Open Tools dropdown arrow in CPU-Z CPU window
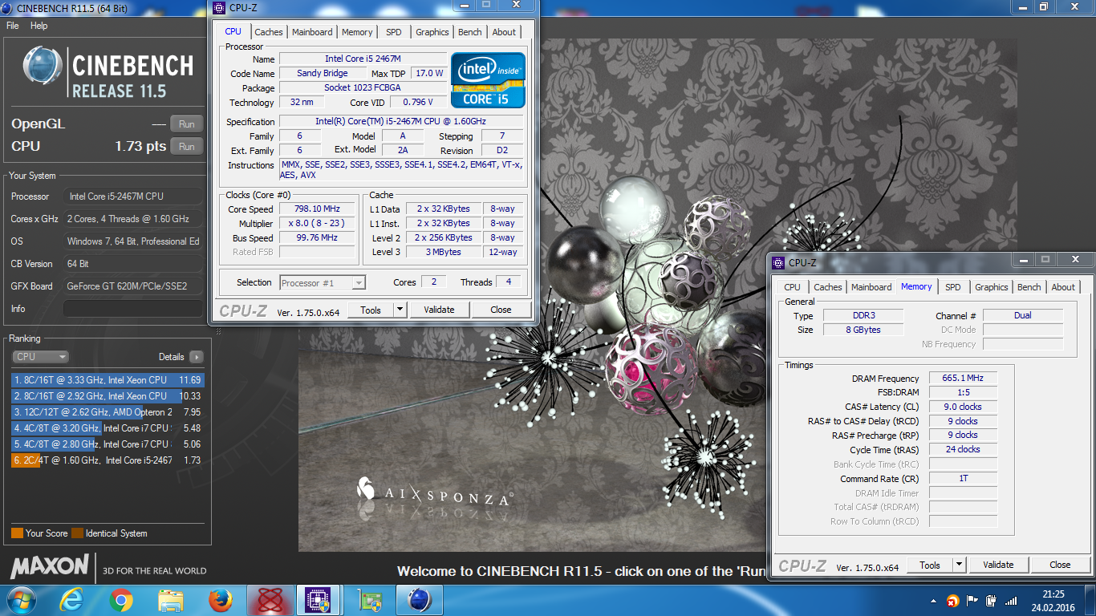Viewport: 1096px width, 616px height. pyautogui.click(x=400, y=310)
